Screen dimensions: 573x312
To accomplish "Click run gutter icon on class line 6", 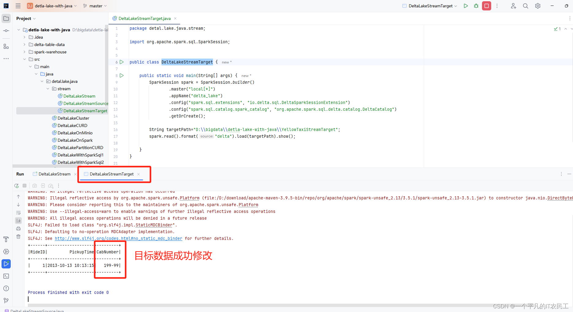I will click(x=122, y=62).
